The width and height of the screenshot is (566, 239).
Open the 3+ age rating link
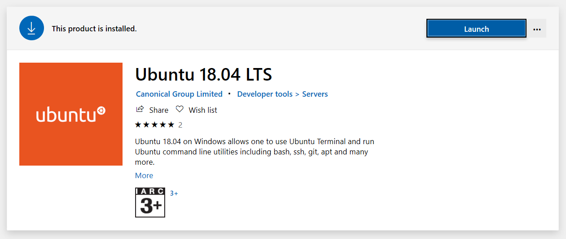pos(174,193)
